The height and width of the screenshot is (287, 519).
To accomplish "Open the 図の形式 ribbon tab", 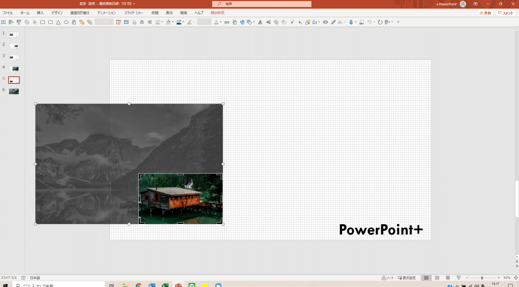I will coord(217,13).
